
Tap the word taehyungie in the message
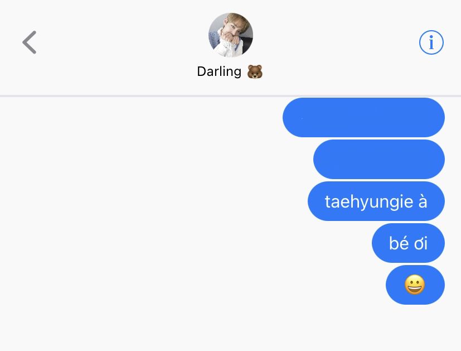[x=369, y=203]
